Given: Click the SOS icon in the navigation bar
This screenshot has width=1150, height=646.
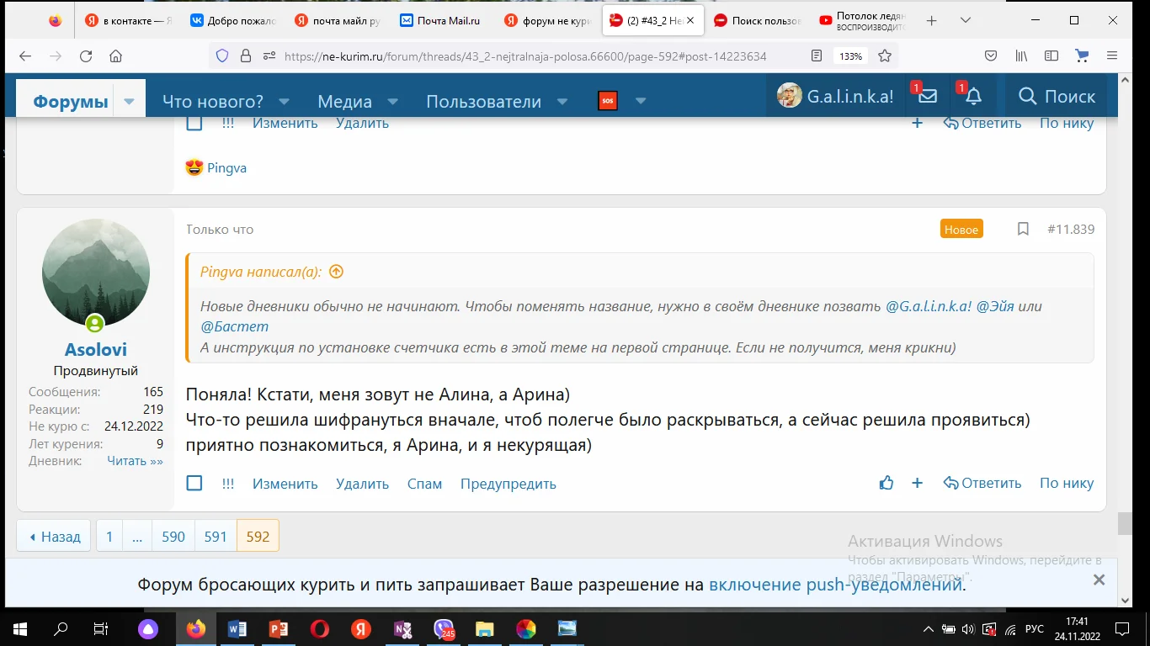Looking at the screenshot, I should coord(607,101).
